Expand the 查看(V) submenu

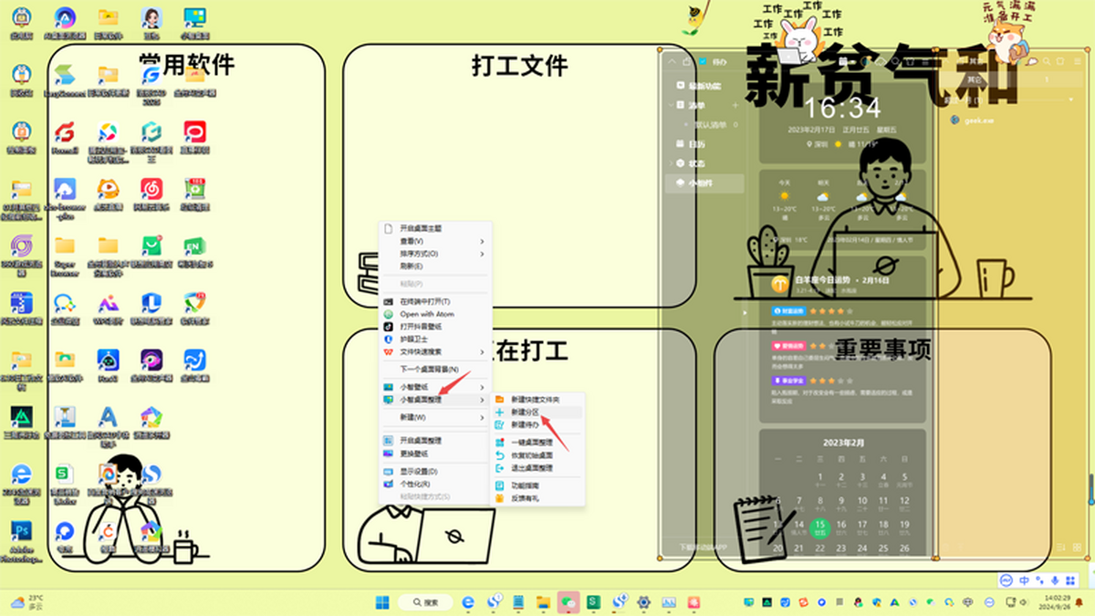435,241
